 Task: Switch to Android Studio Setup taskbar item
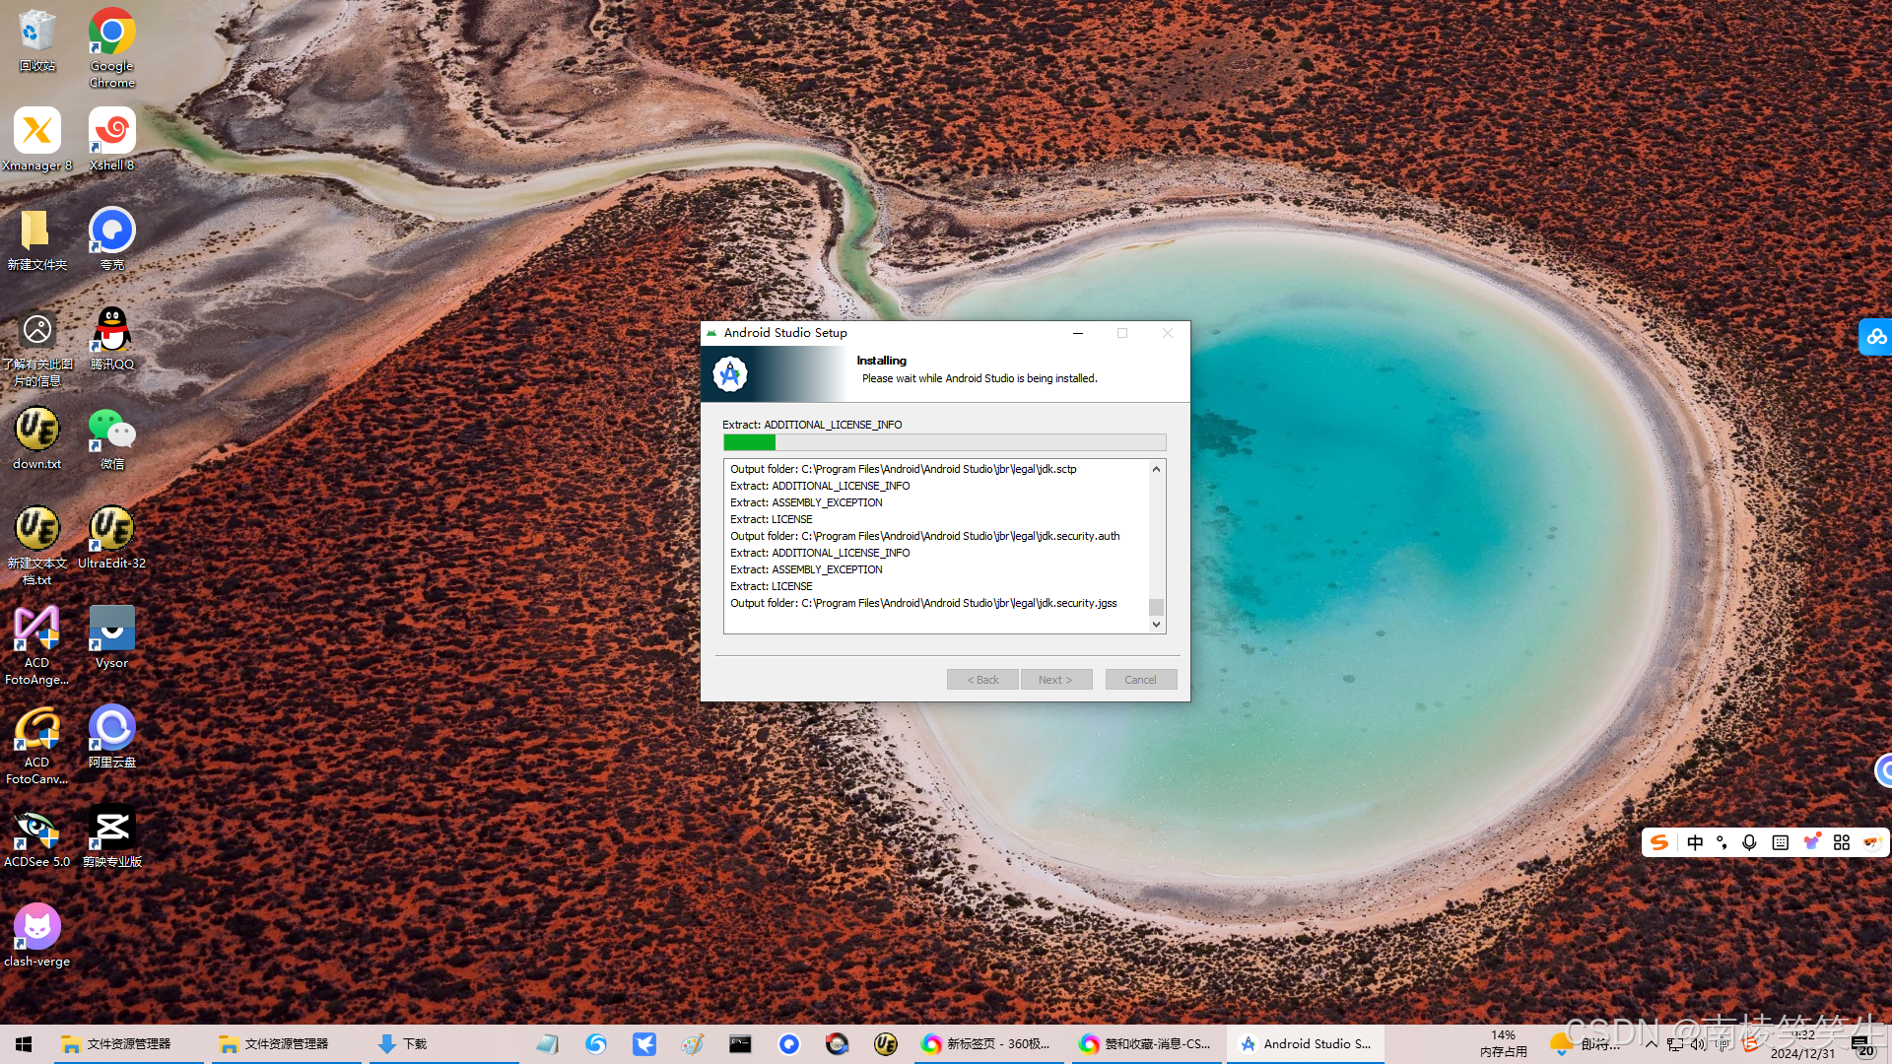[x=1305, y=1044]
